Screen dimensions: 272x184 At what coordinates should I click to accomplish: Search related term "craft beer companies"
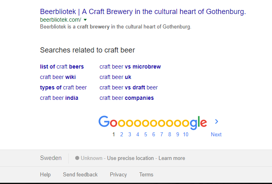pos(126,98)
